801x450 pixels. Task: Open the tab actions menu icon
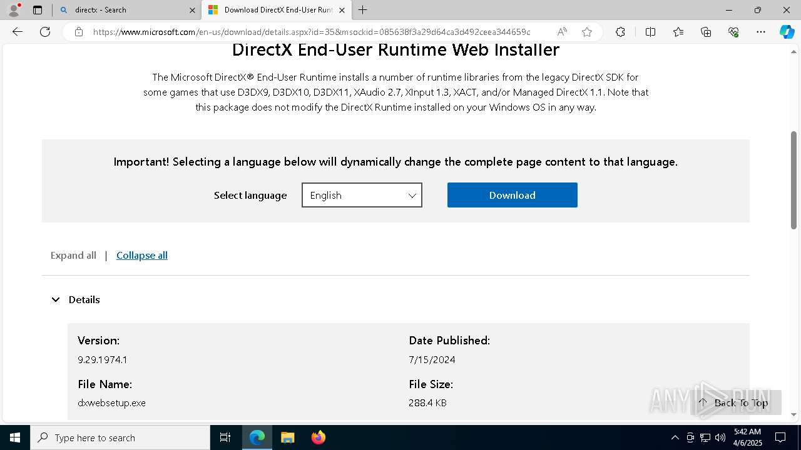38,10
